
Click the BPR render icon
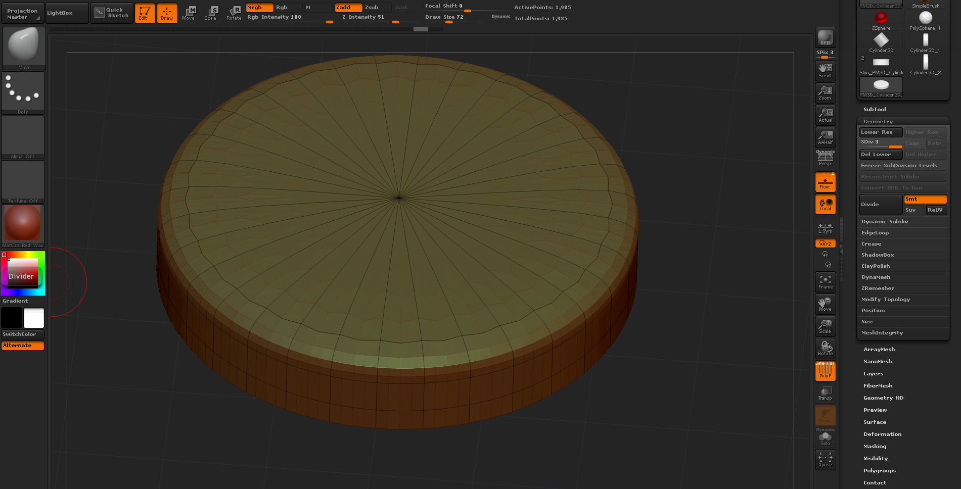click(x=825, y=37)
